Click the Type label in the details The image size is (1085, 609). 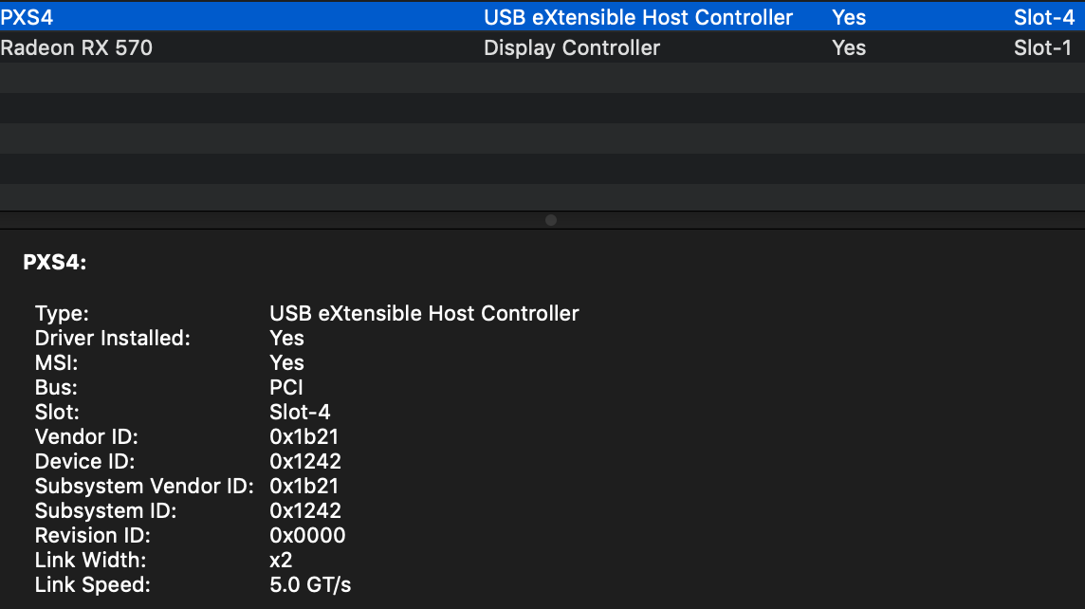click(62, 313)
